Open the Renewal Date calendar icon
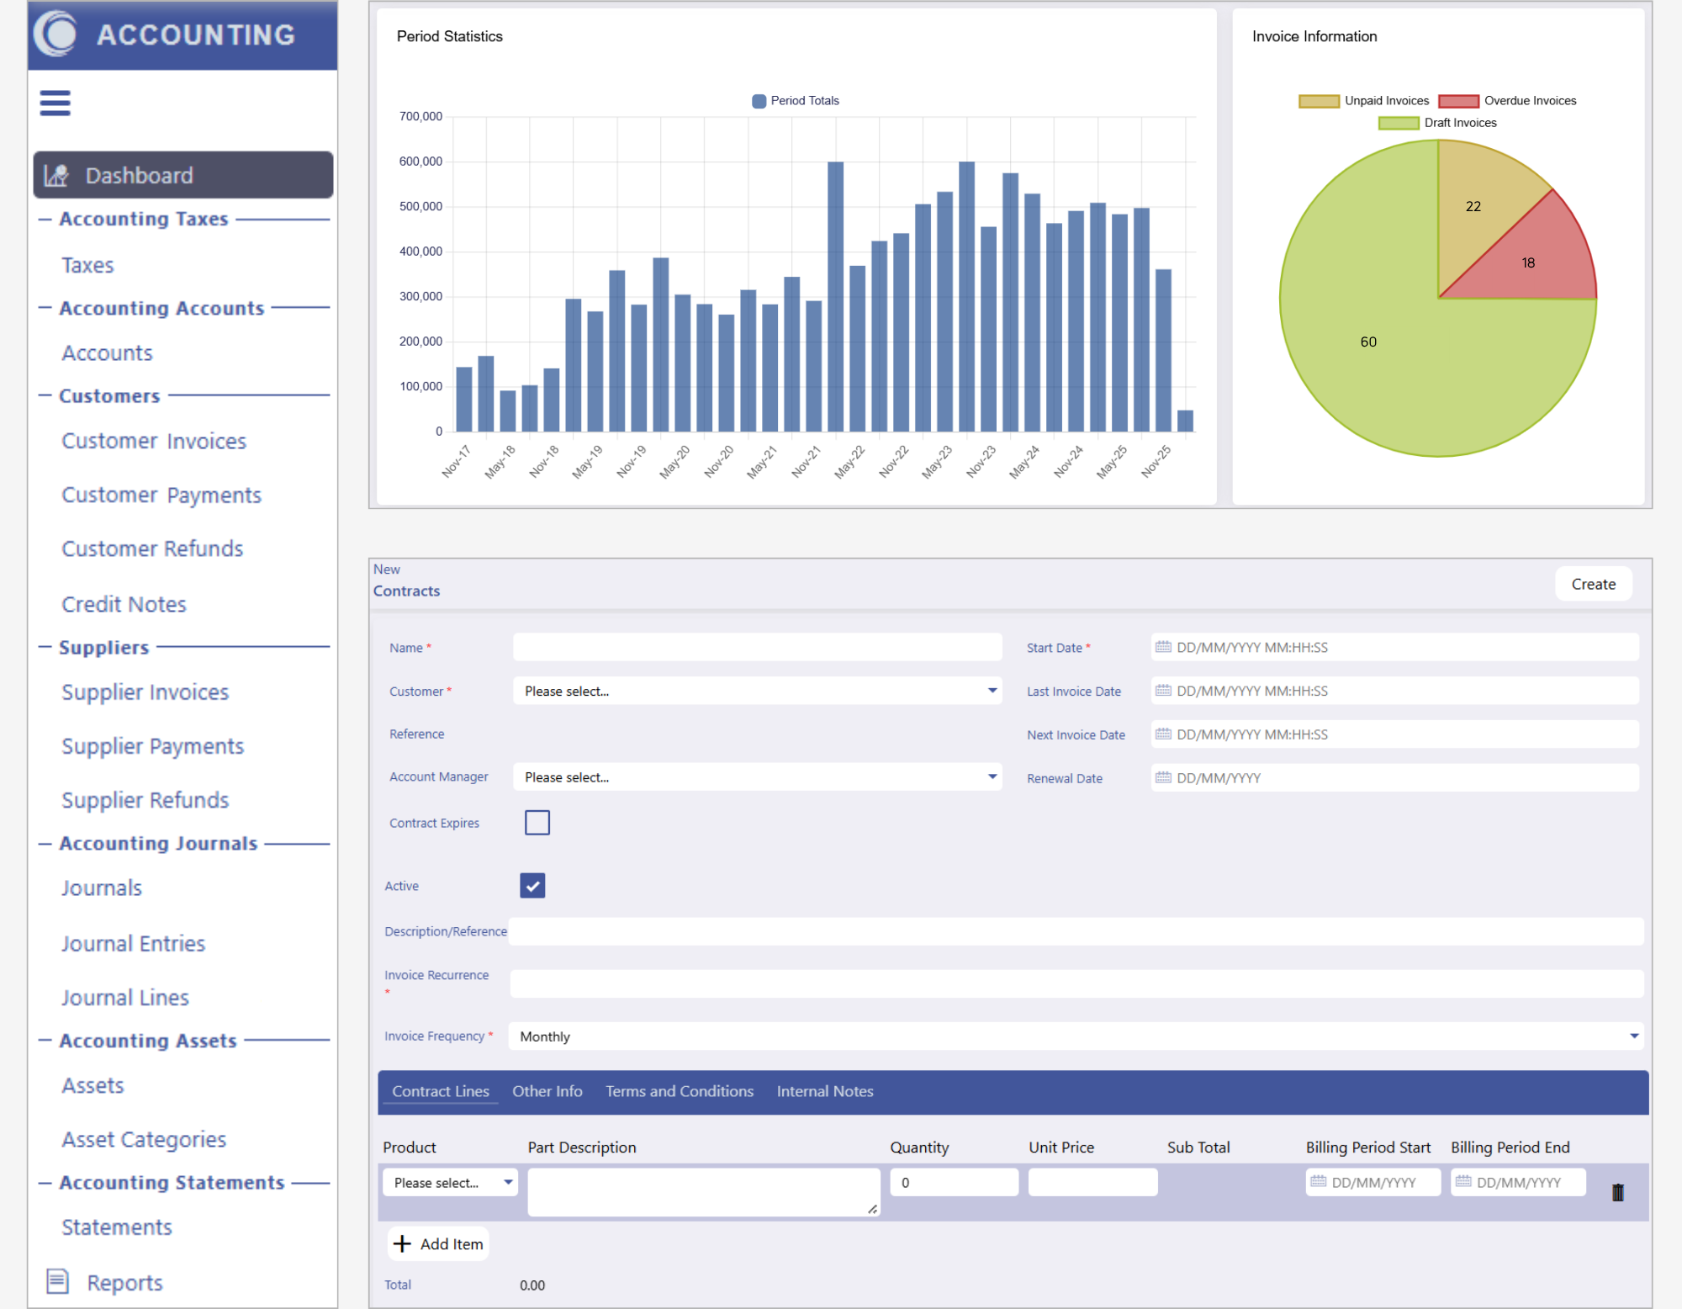The image size is (1682, 1309). coord(1163,777)
